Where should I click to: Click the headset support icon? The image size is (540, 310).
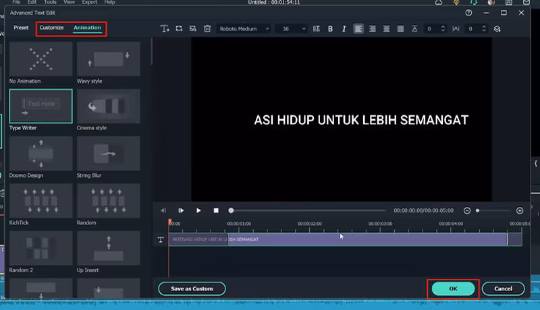tap(474, 3)
